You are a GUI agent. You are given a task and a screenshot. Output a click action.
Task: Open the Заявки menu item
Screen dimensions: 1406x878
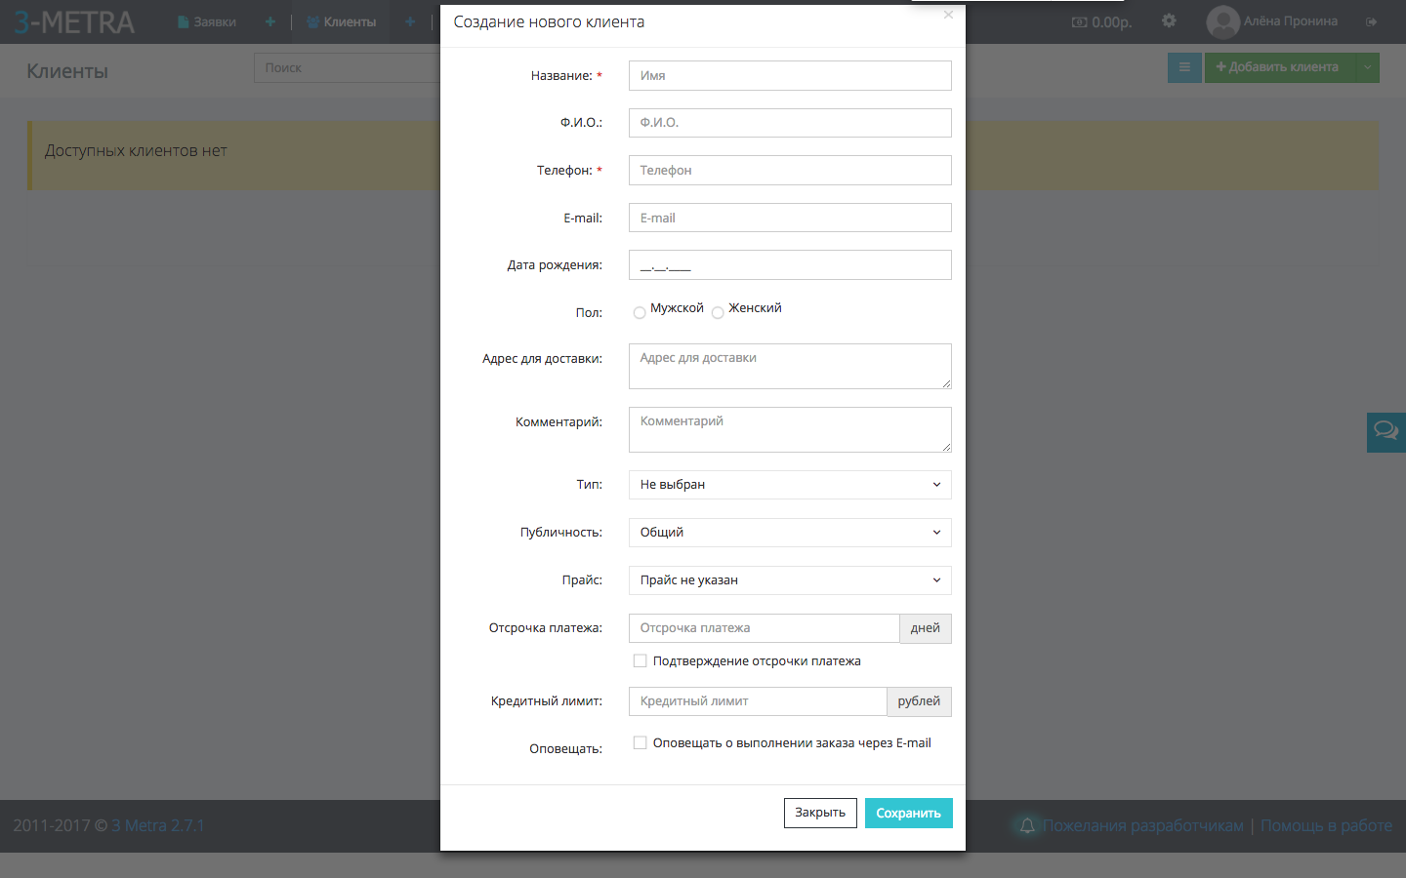point(207,21)
